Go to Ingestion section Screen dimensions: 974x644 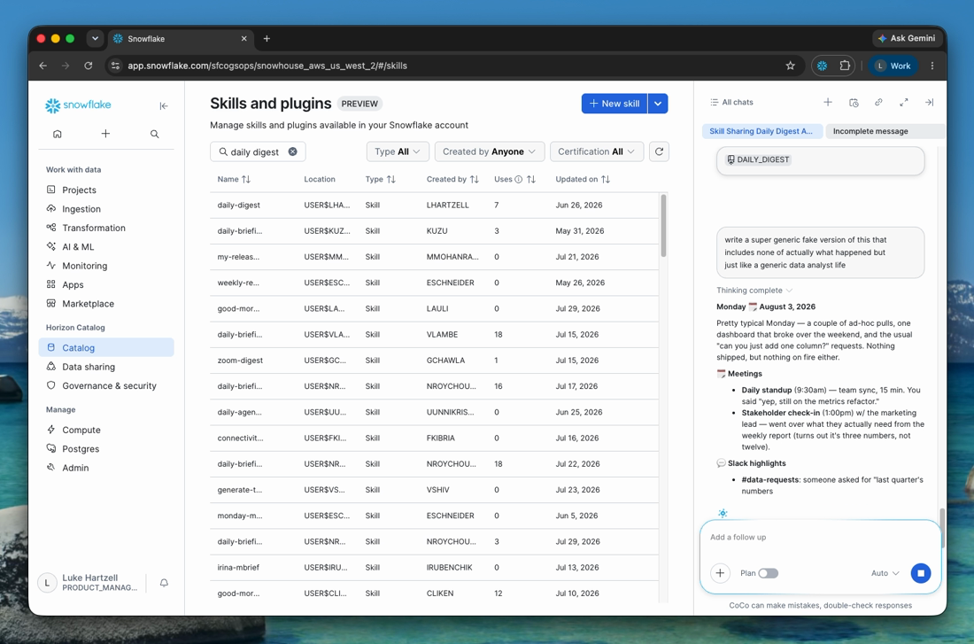click(105, 209)
